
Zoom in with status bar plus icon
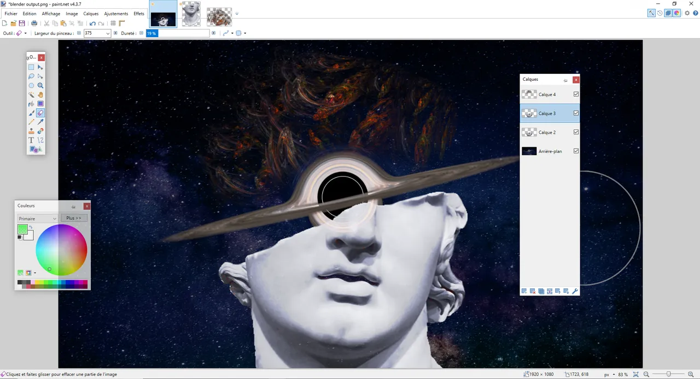click(692, 375)
